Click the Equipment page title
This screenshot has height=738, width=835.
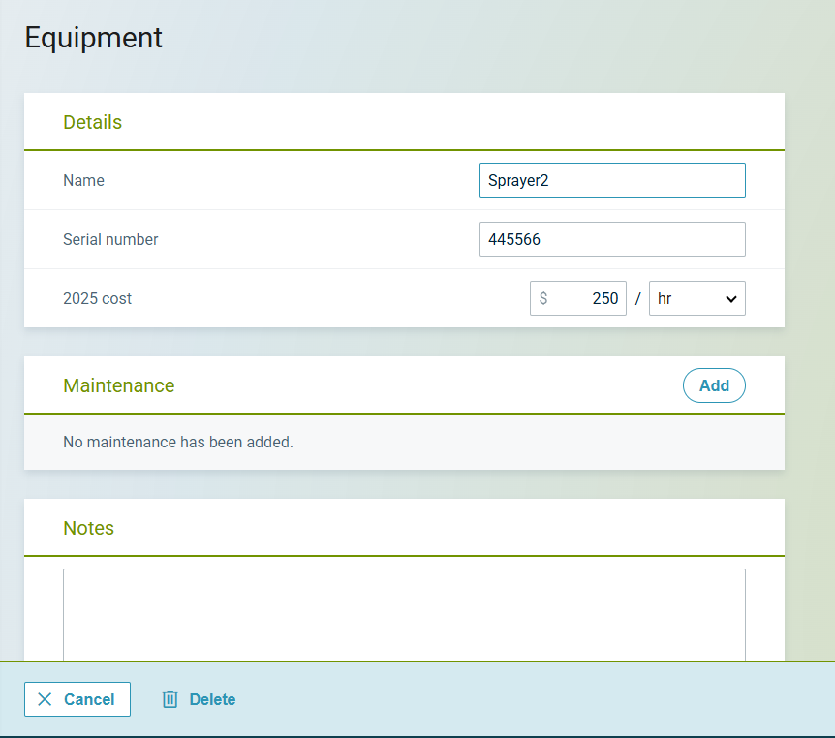(94, 38)
